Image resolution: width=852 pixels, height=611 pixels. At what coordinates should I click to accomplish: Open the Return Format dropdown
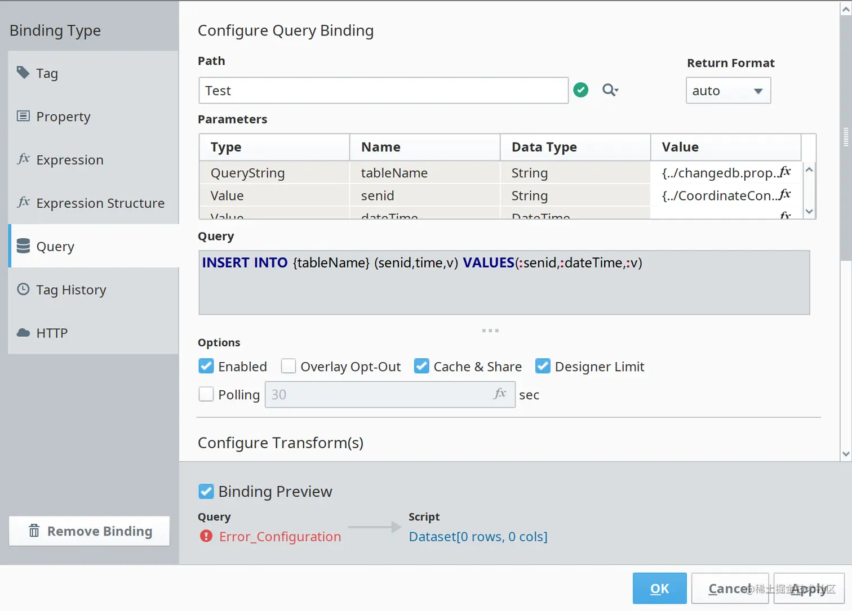pos(728,91)
